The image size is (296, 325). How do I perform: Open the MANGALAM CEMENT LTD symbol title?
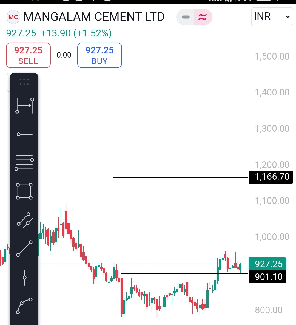(x=94, y=17)
